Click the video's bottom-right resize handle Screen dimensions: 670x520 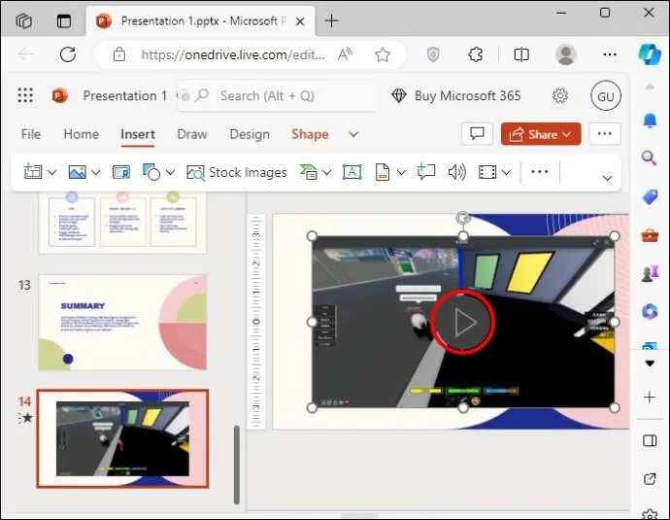coord(614,408)
